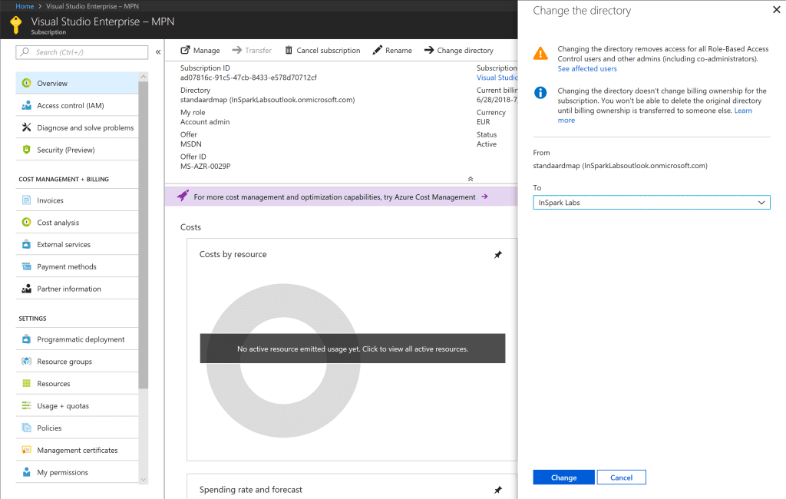Pin the Spending rate and forecast tile

point(497,490)
